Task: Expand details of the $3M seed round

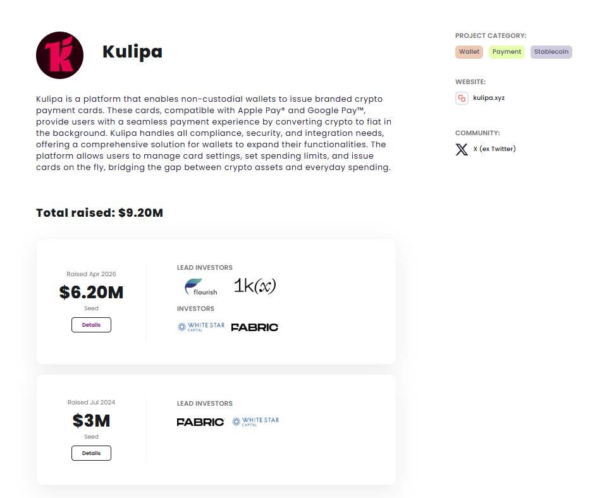Action: [91, 452]
